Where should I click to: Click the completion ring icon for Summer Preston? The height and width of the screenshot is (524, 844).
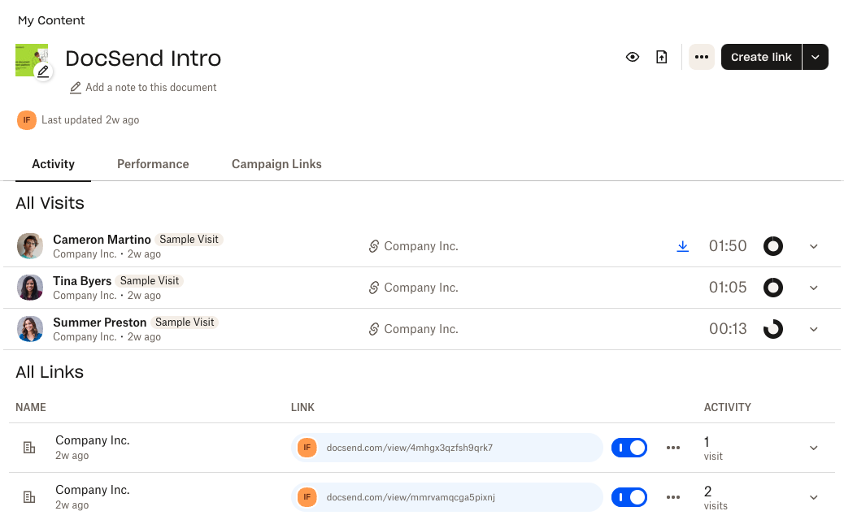coord(772,329)
